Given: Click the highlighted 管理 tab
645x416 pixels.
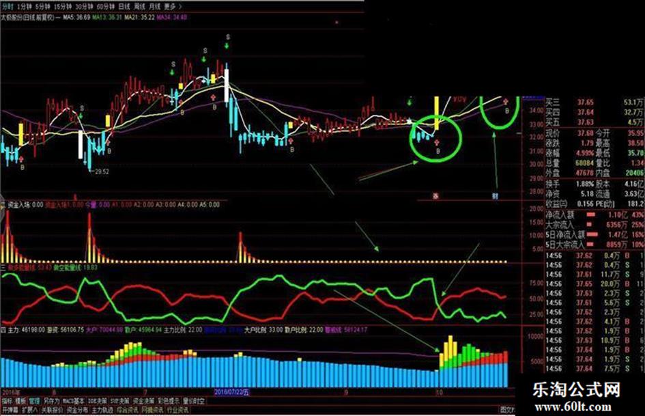Looking at the screenshot, I should coord(35,401).
